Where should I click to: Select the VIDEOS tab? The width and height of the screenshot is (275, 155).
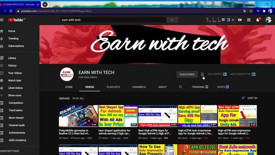(x=90, y=87)
